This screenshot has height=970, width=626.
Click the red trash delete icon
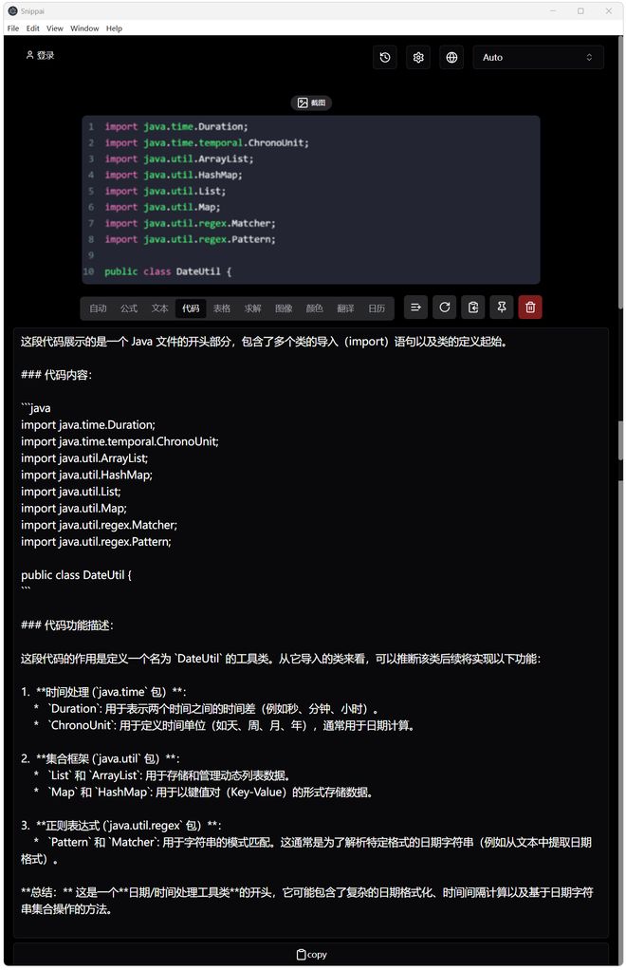click(x=530, y=308)
